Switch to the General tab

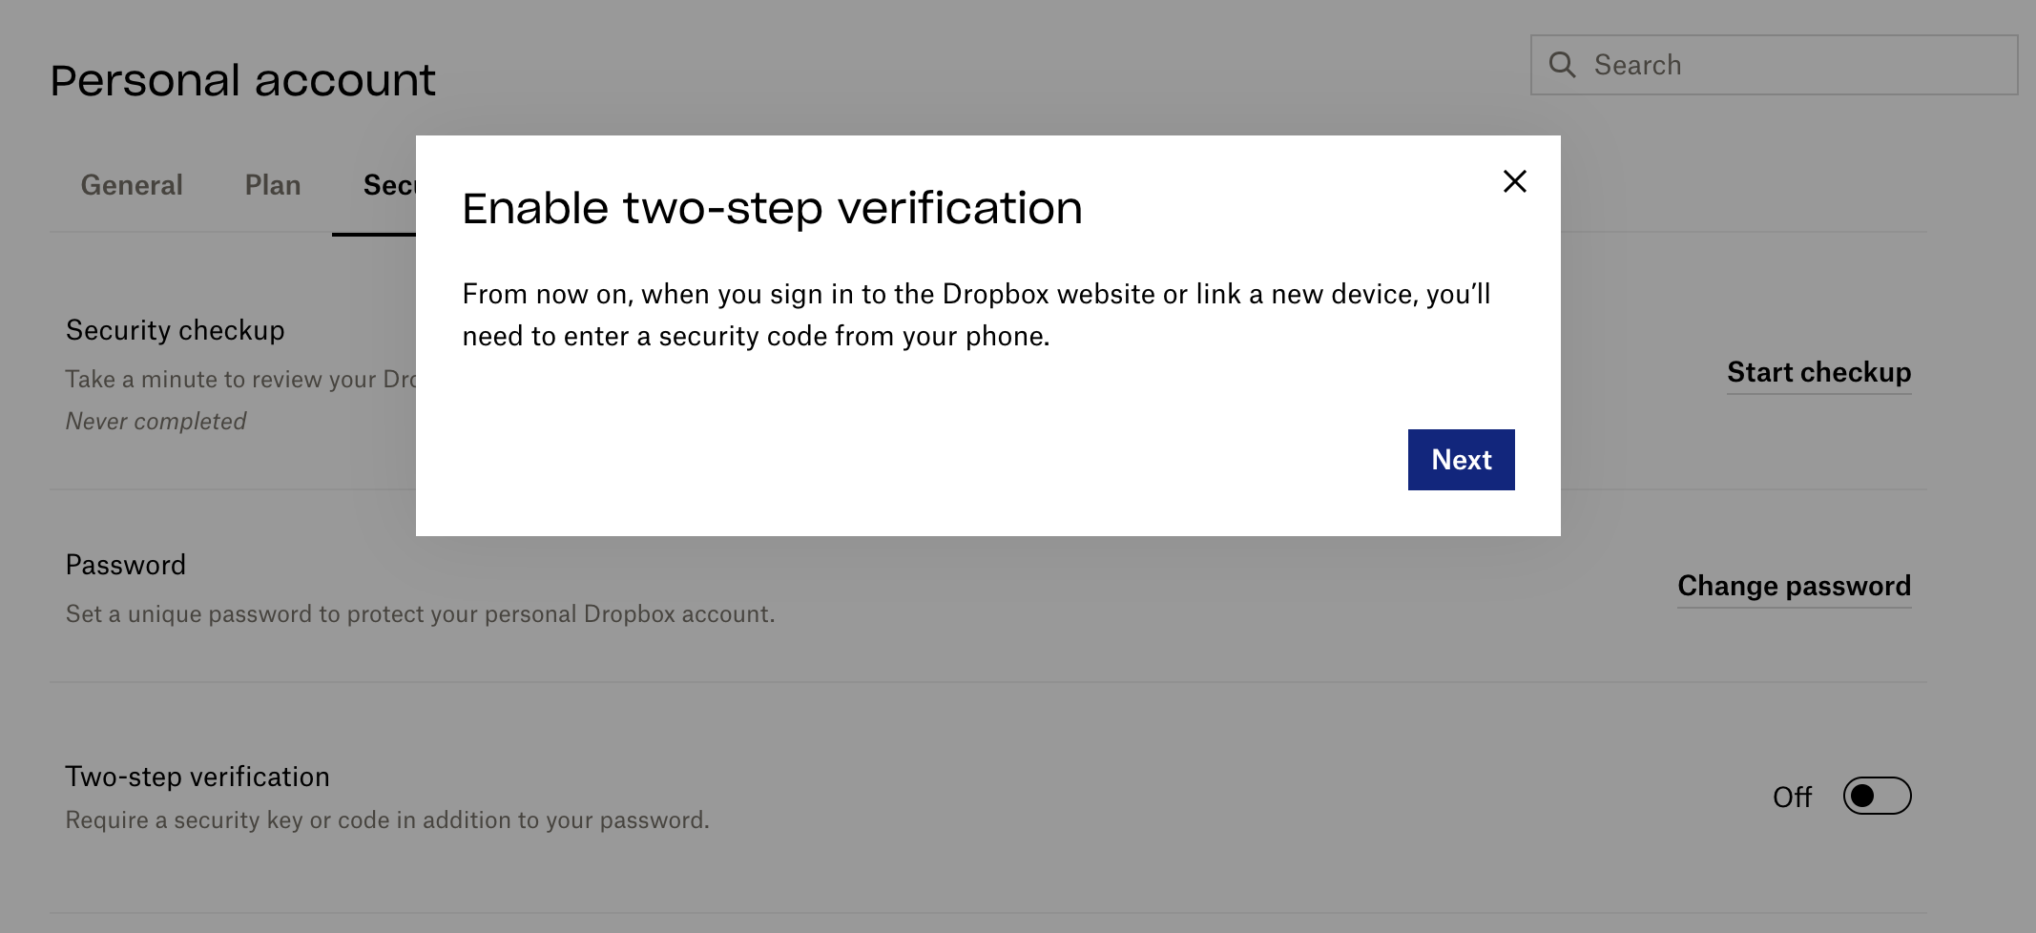click(132, 185)
